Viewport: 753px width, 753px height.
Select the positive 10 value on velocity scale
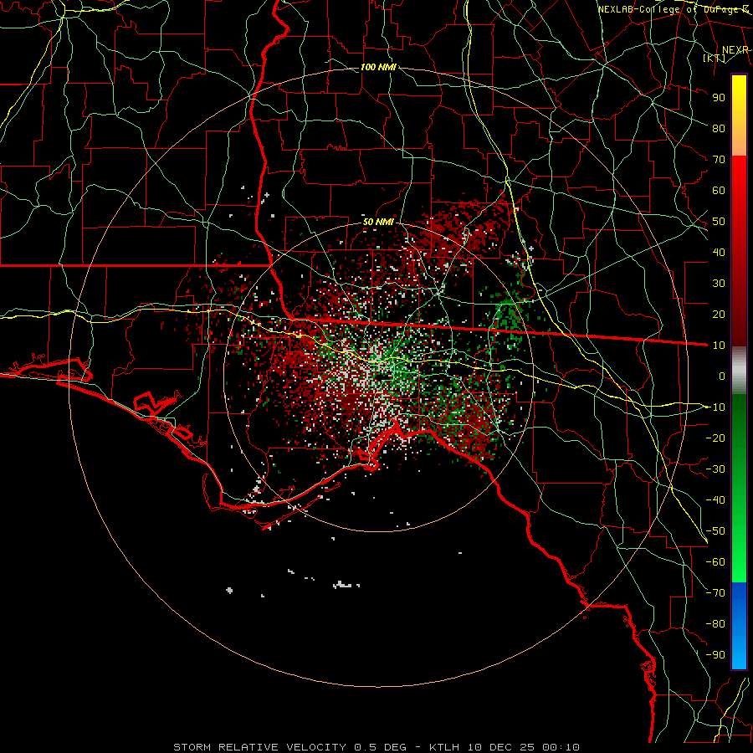tap(719, 346)
